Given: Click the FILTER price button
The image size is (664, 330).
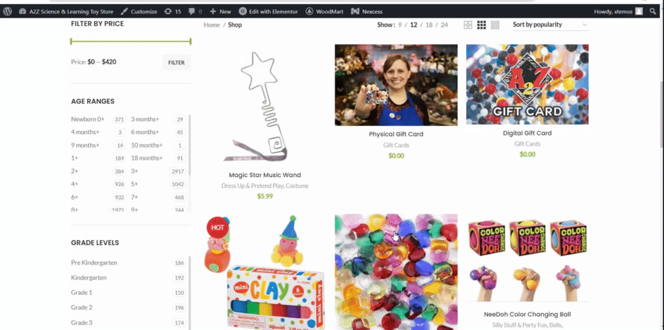Looking at the screenshot, I should 176,62.
